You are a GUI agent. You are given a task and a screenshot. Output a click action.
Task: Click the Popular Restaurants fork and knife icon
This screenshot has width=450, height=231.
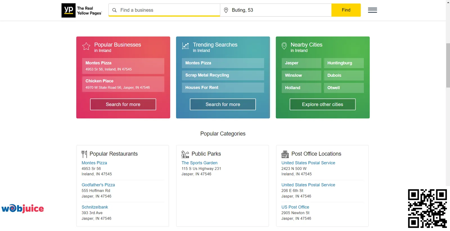coord(84,154)
